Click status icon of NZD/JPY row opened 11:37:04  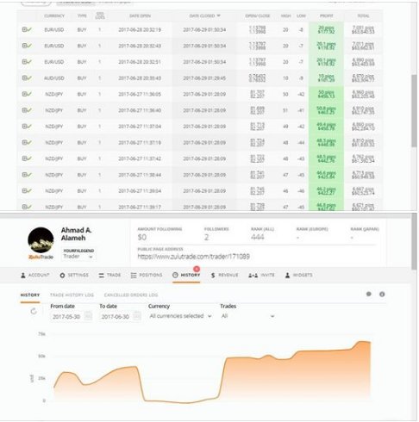tap(27, 127)
